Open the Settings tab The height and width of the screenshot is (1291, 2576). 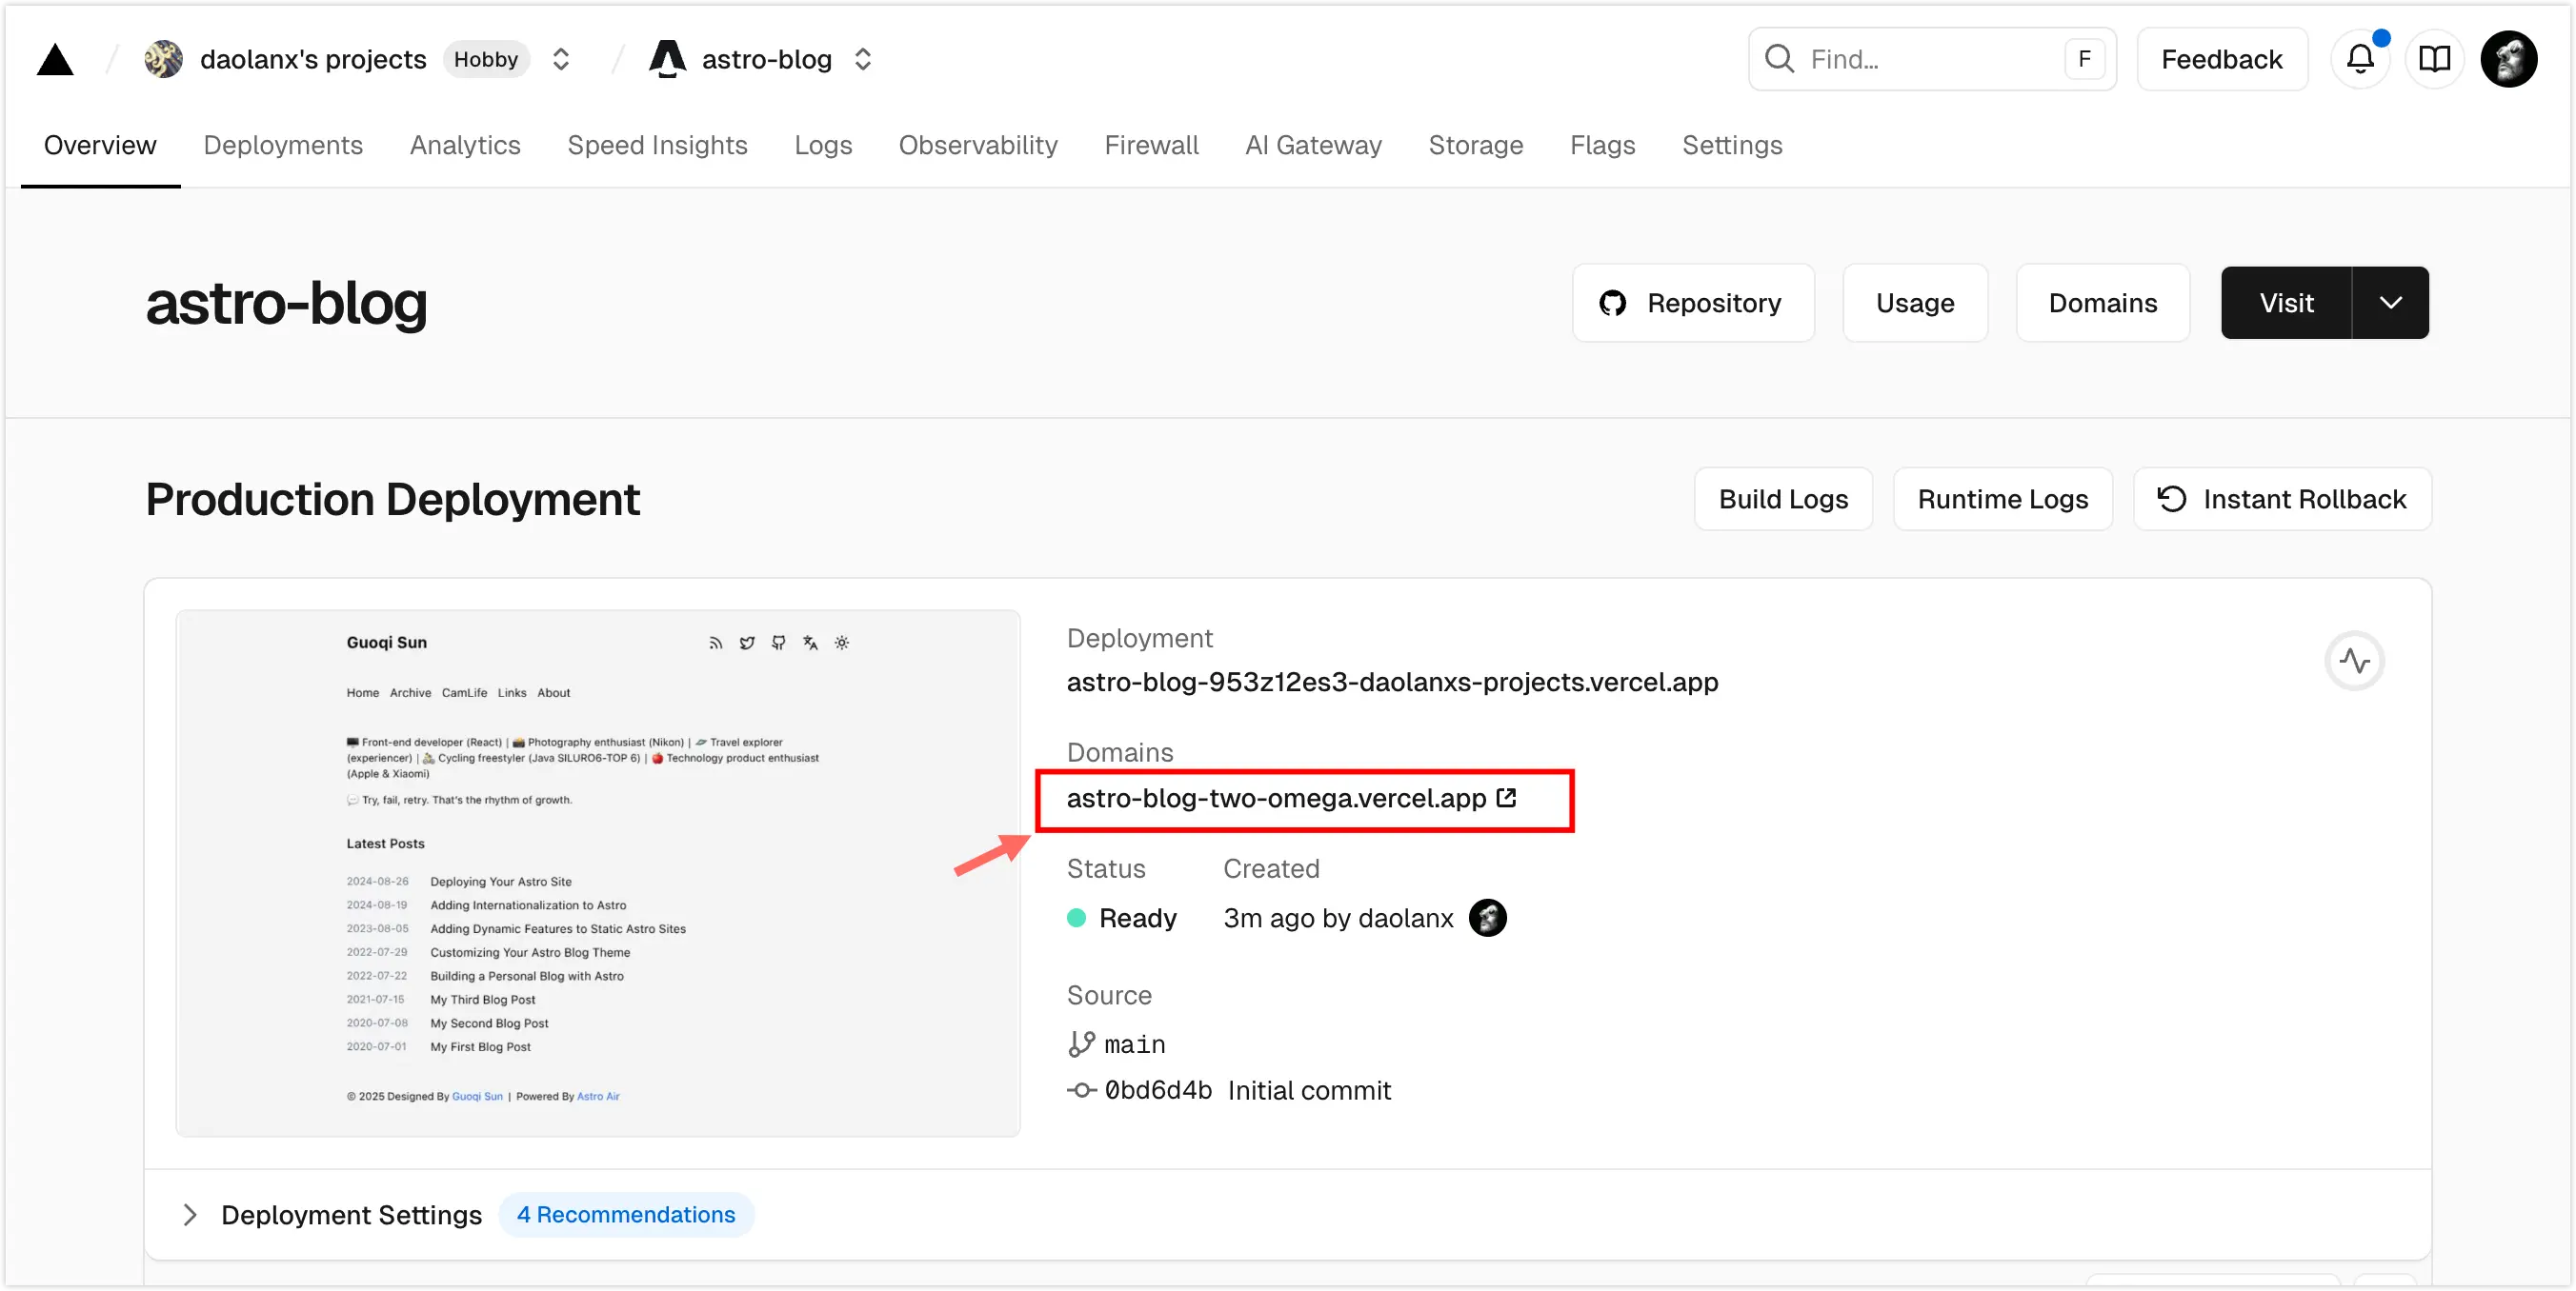point(1731,145)
